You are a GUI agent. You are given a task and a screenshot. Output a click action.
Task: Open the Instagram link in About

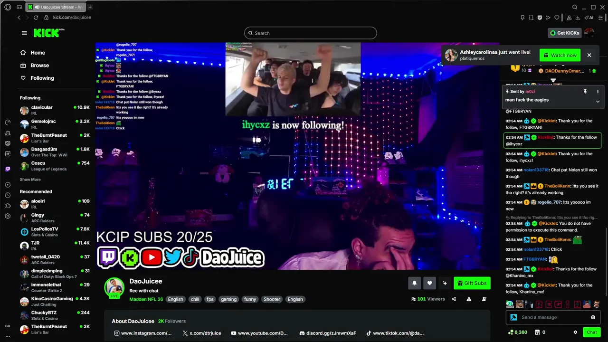143,333
